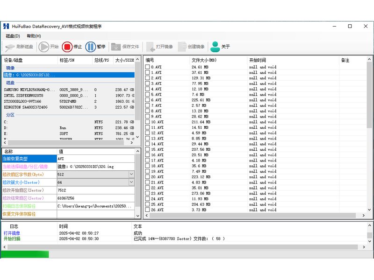Select the D: partition labeled Run
The height and width of the screenshot is (280, 374).
69,128
